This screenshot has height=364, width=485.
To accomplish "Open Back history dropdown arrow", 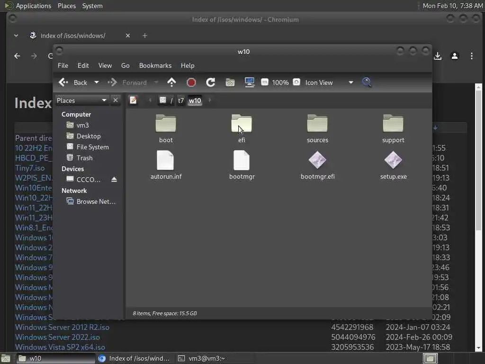I will click(97, 82).
